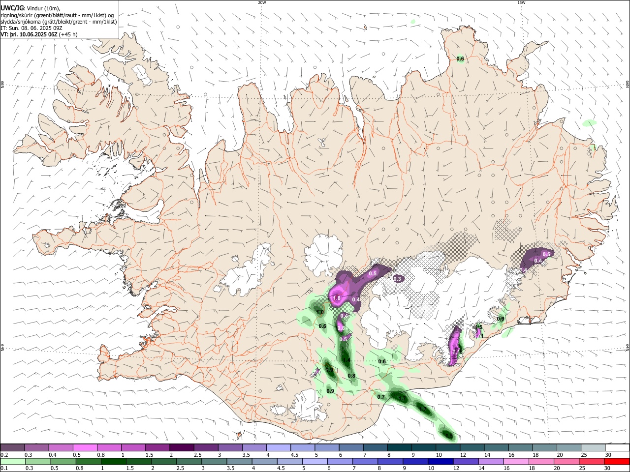The height and width of the screenshot is (472, 630).
Task: Click the 1.8 snowfall value on the map
Action: [x=337, y=298]
